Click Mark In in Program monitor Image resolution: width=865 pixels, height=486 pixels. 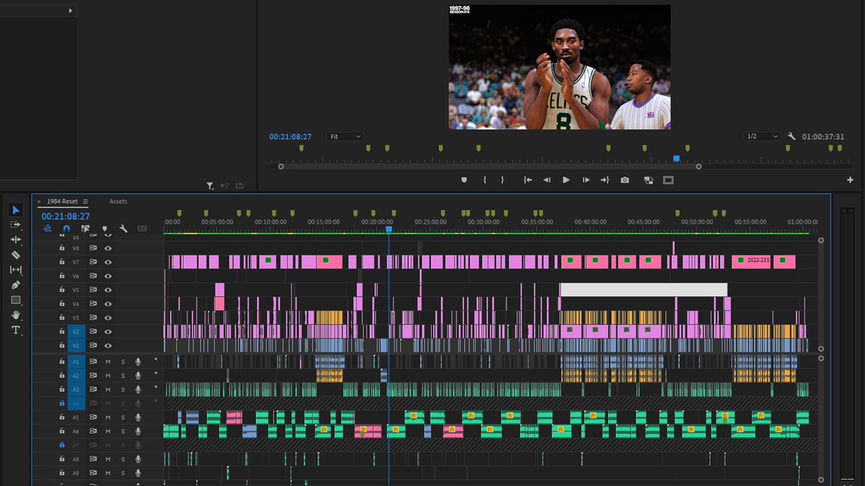click(484, 180)
